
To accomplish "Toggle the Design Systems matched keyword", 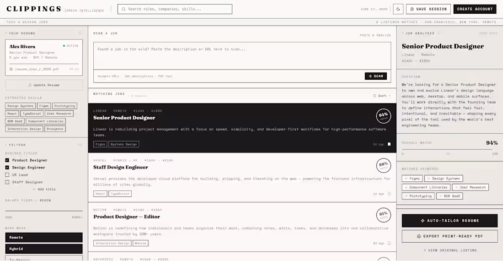I will 444,179.
